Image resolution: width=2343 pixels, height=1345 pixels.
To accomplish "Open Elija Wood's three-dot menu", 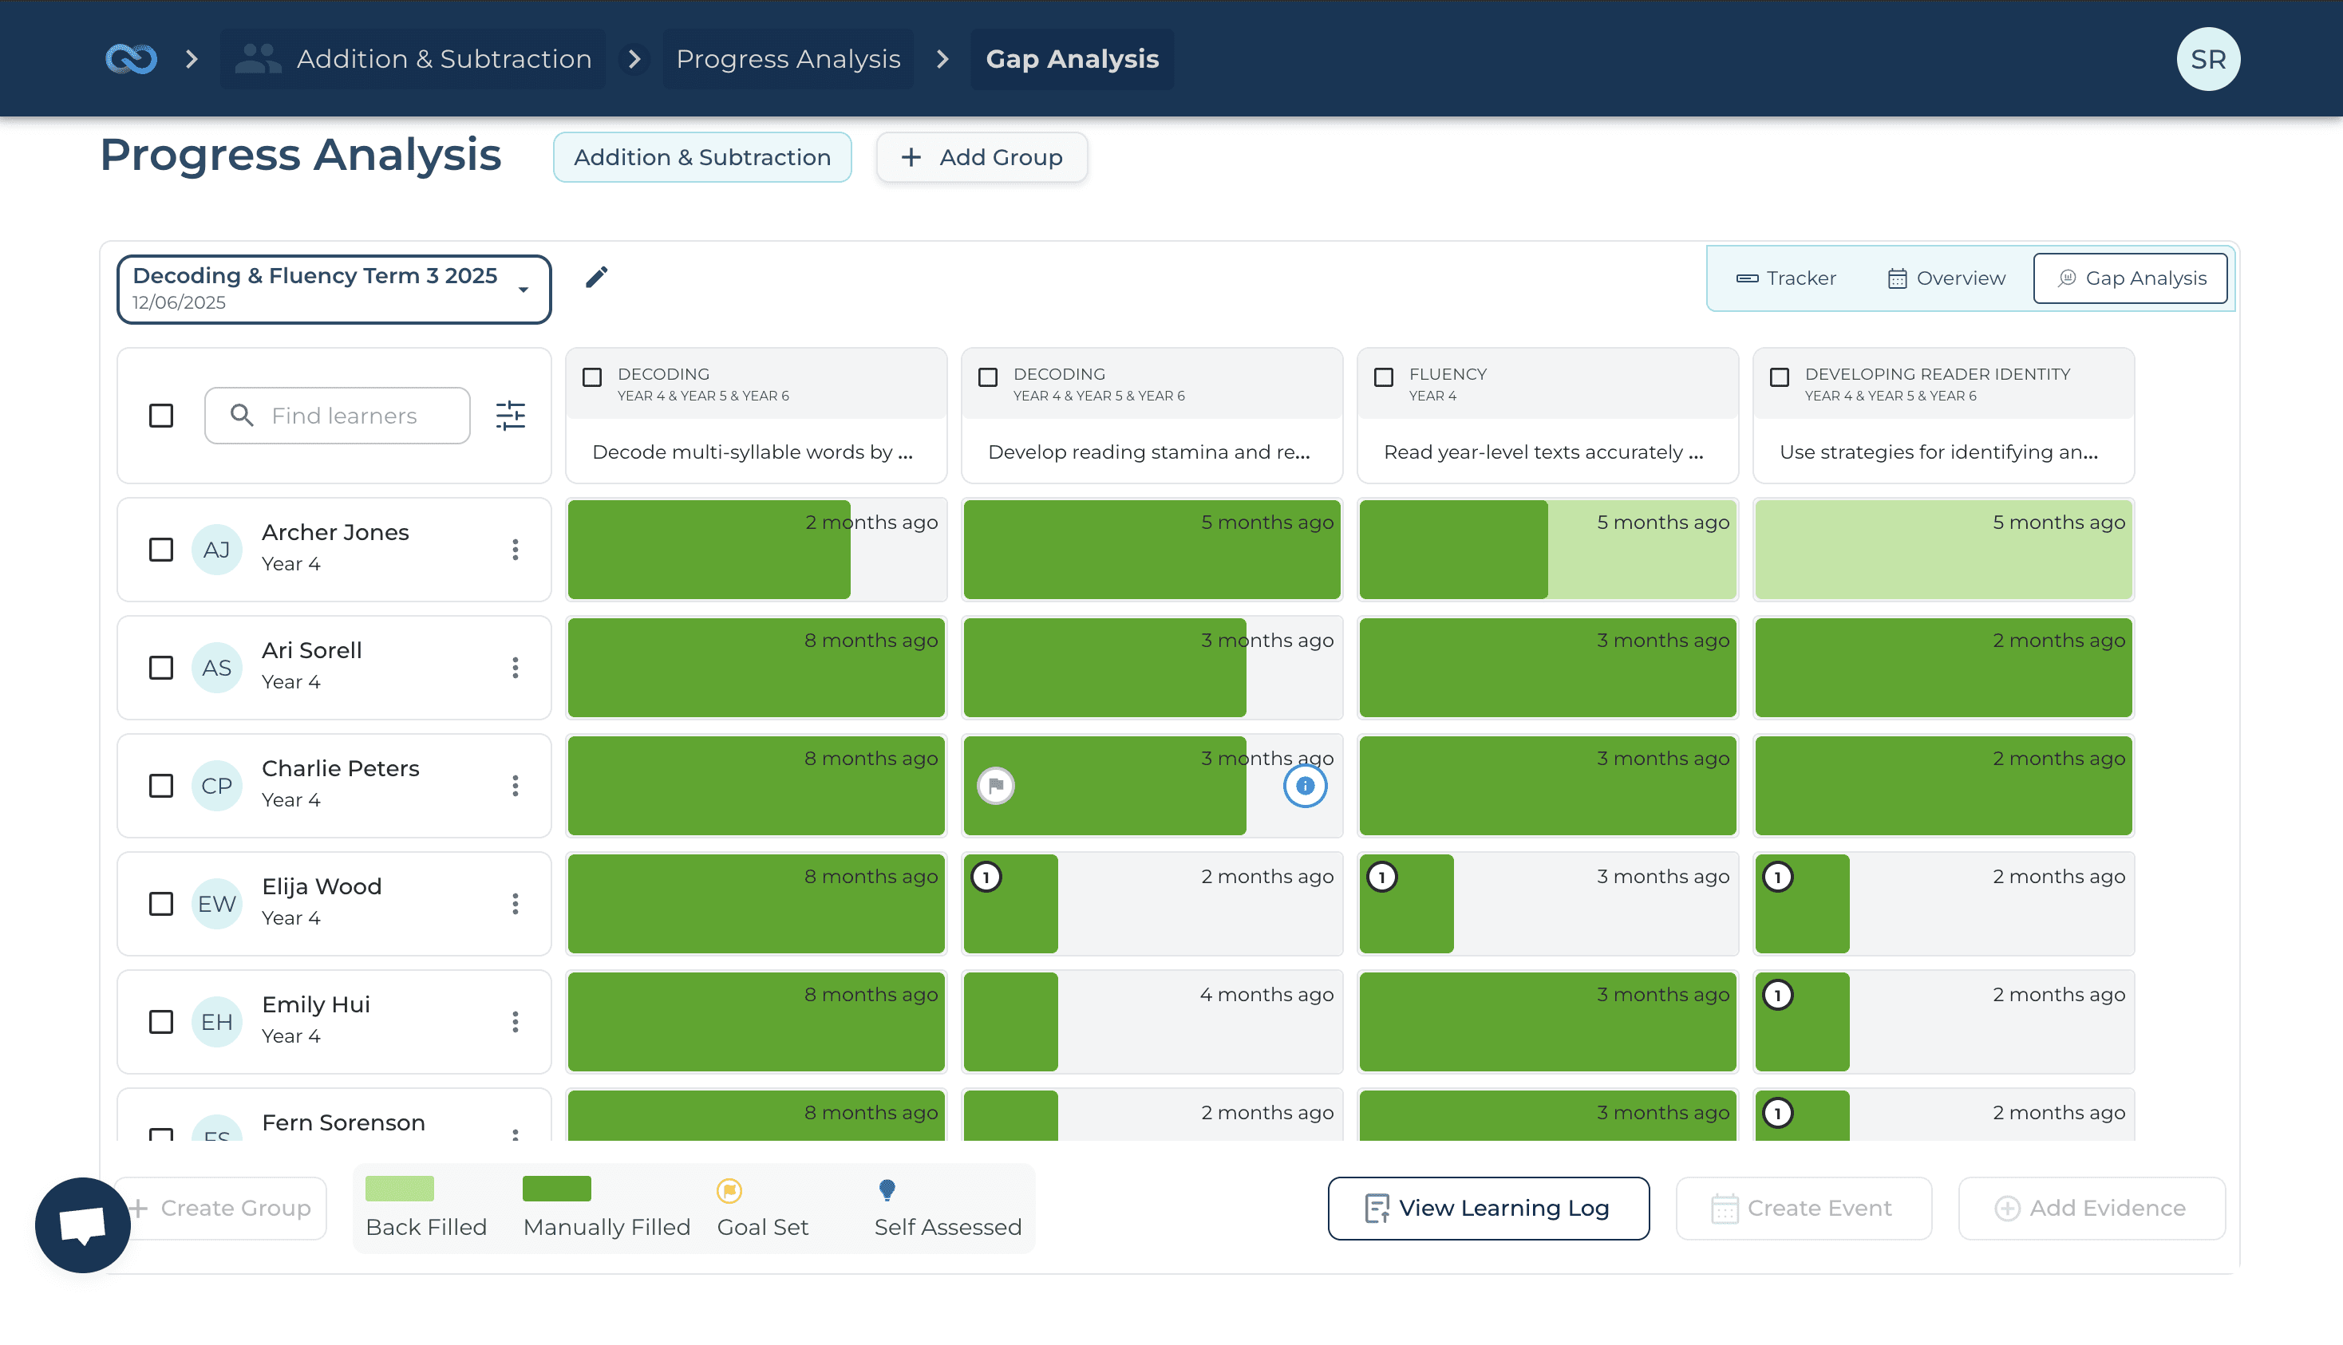I will 515,903.
